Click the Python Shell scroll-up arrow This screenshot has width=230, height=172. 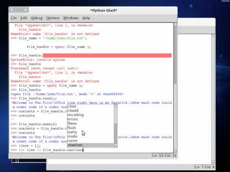coord(175,24)
